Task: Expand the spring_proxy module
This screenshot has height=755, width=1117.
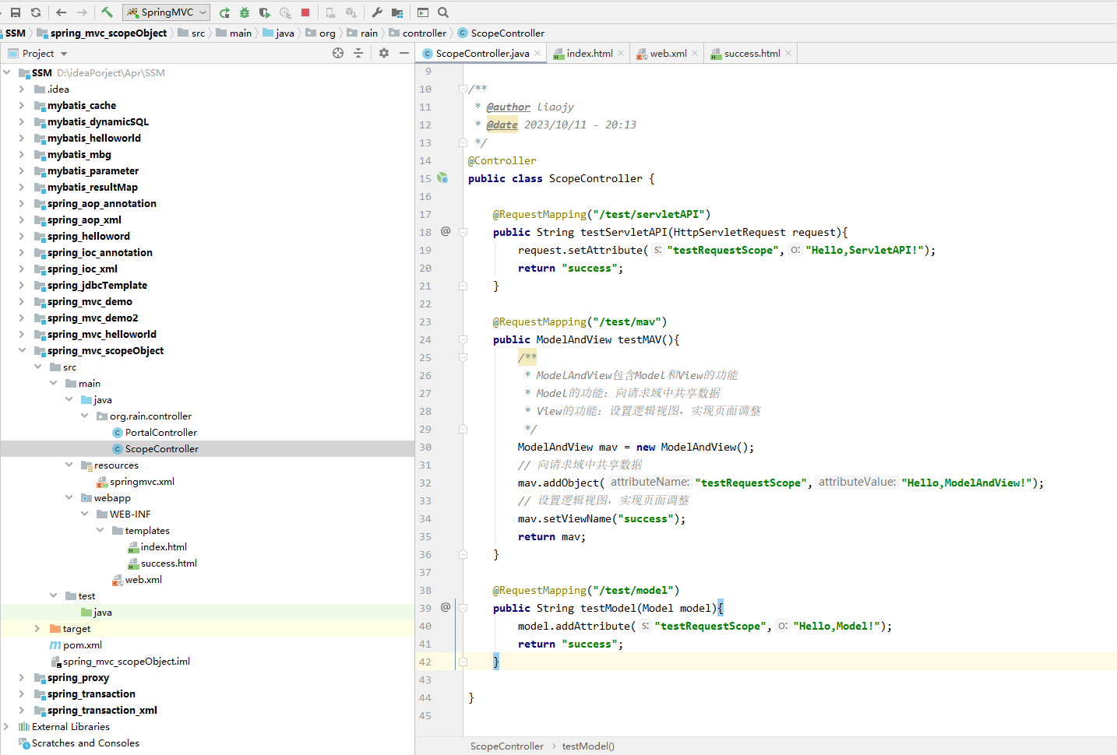Action: tap(22, 677)
